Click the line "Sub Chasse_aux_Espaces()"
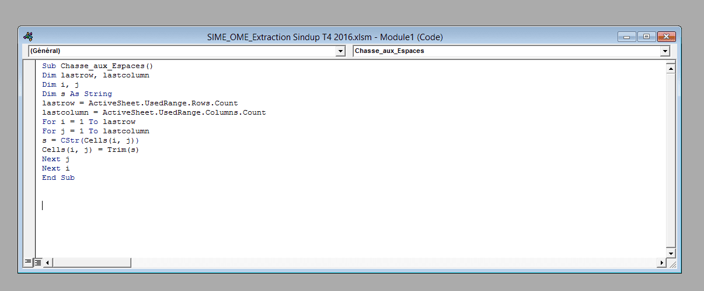The image size is (704, 291). point(97,66)
